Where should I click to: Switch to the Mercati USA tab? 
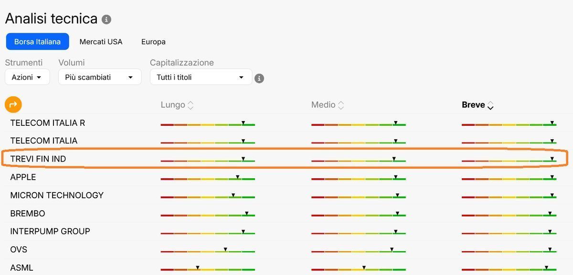(101, 42)
